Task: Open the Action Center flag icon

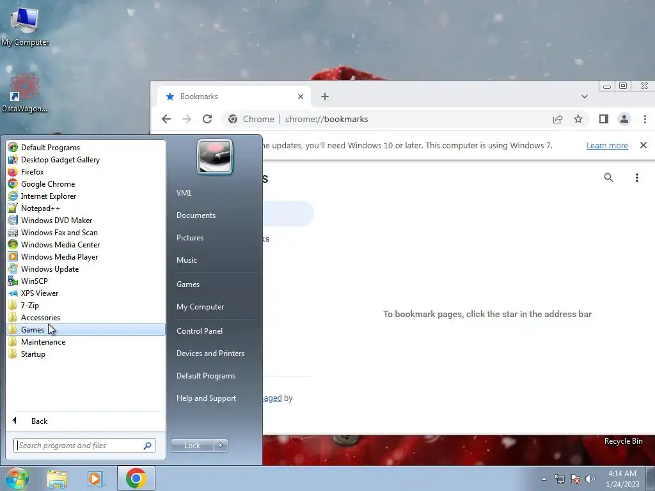Action: (x=575, y=479)
